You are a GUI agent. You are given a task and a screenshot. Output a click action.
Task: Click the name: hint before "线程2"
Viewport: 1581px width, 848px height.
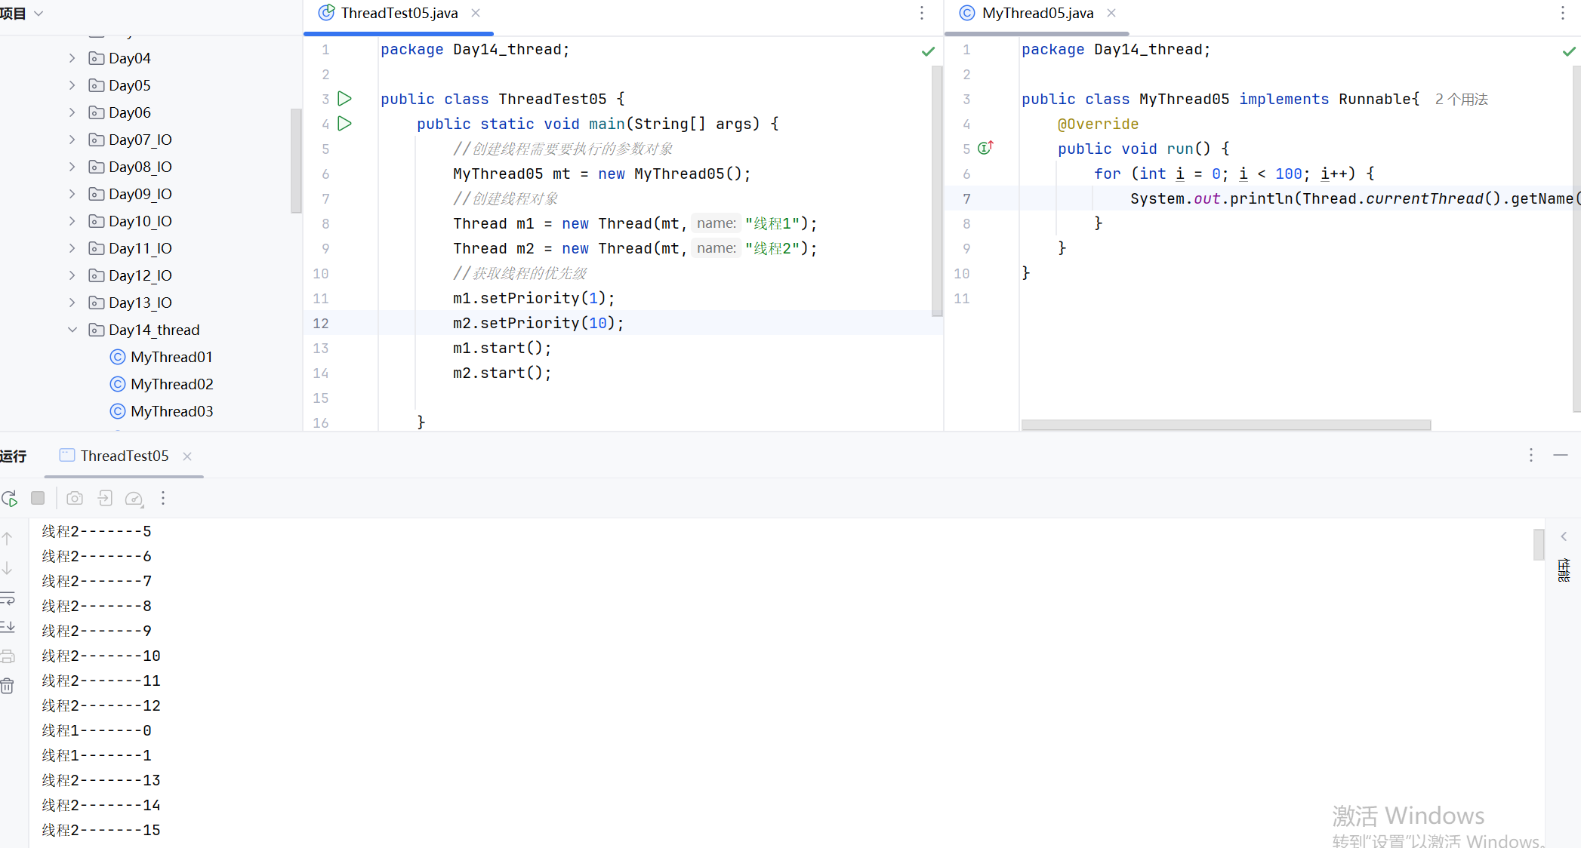click(x=716, y=248)
